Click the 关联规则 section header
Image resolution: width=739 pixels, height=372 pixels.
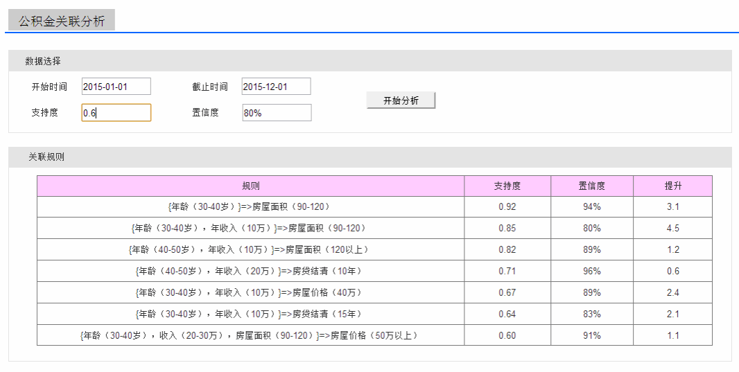pyautogui.click(x=46, y=157)
